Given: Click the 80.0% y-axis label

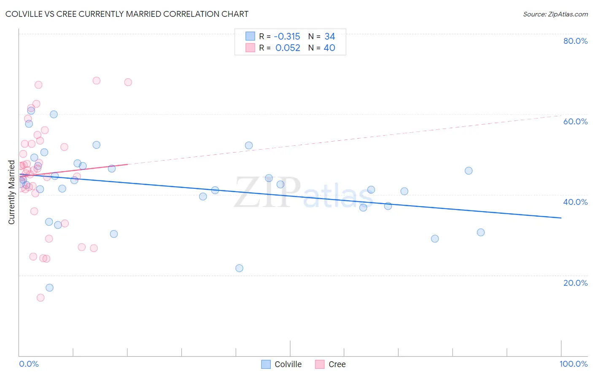Looking at the screenshot, I should [575, 41].
